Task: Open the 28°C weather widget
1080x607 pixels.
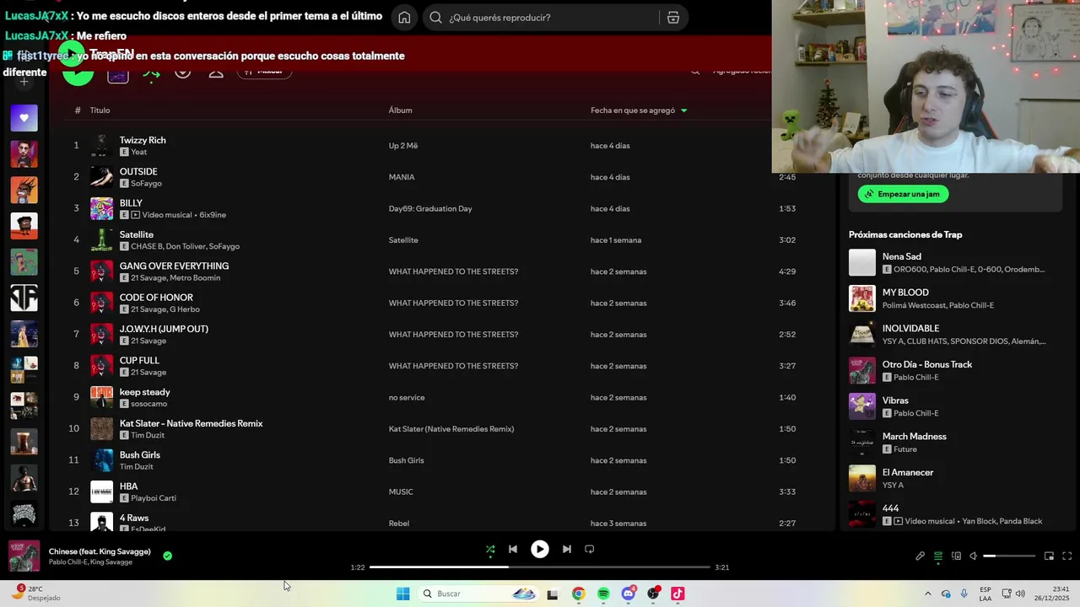Action: [35, 594]
